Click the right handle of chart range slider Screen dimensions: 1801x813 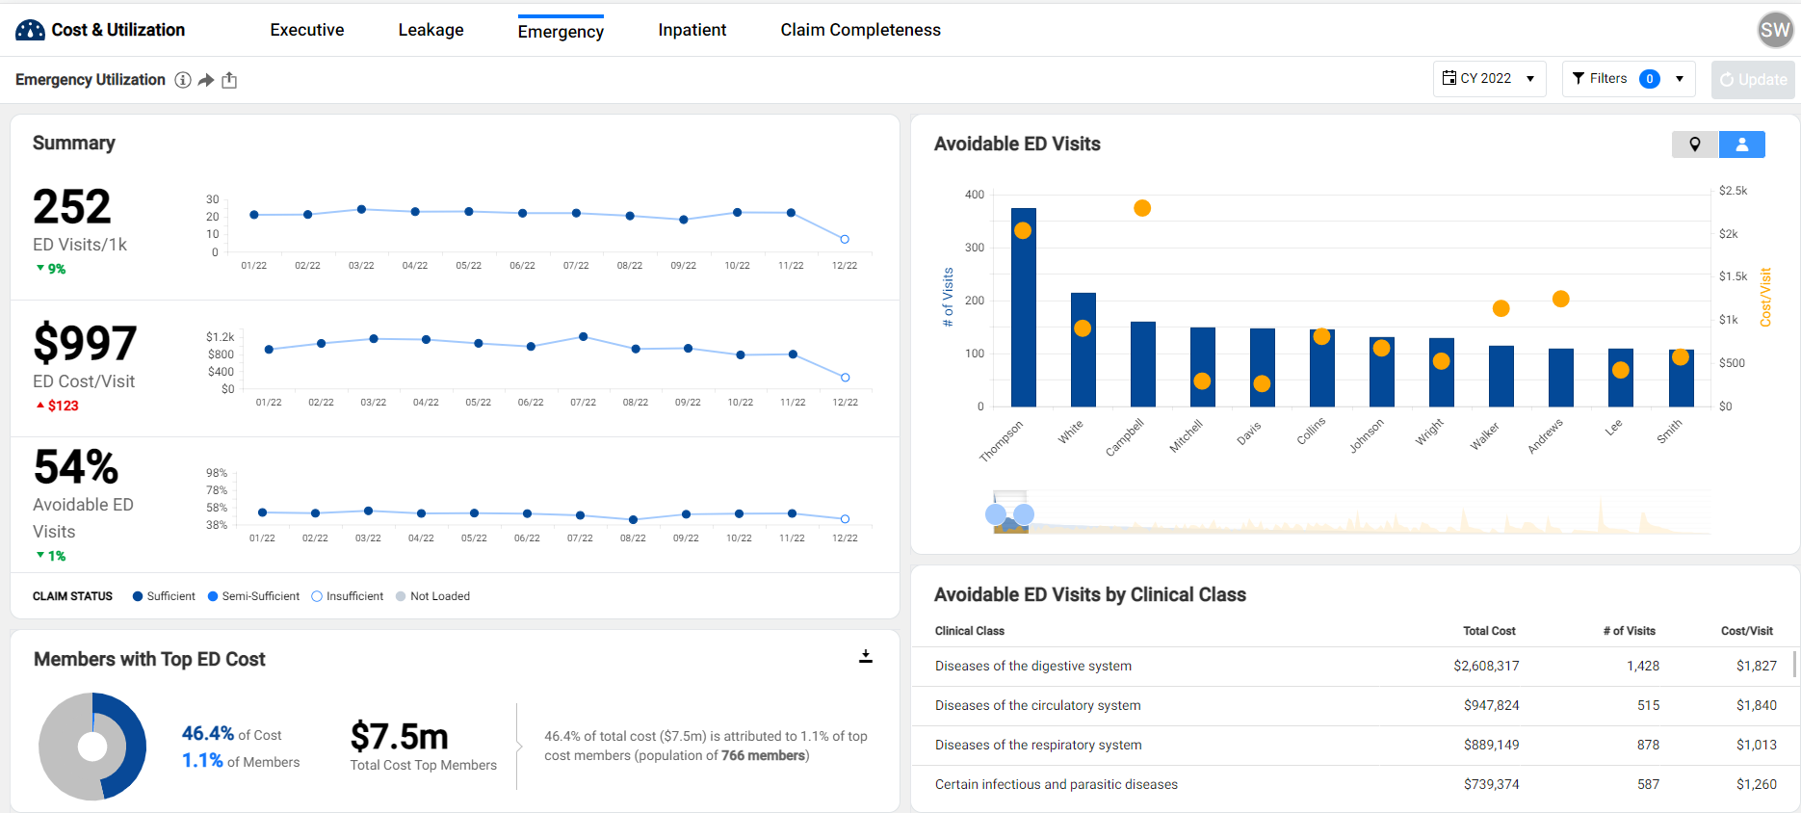click(1024, 514)
